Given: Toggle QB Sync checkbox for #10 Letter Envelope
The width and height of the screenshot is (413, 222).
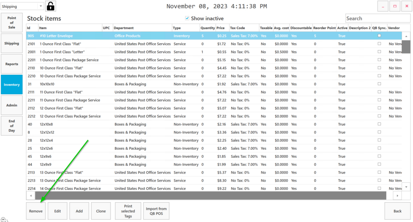Looking at the screenshot, I should 379,36.
